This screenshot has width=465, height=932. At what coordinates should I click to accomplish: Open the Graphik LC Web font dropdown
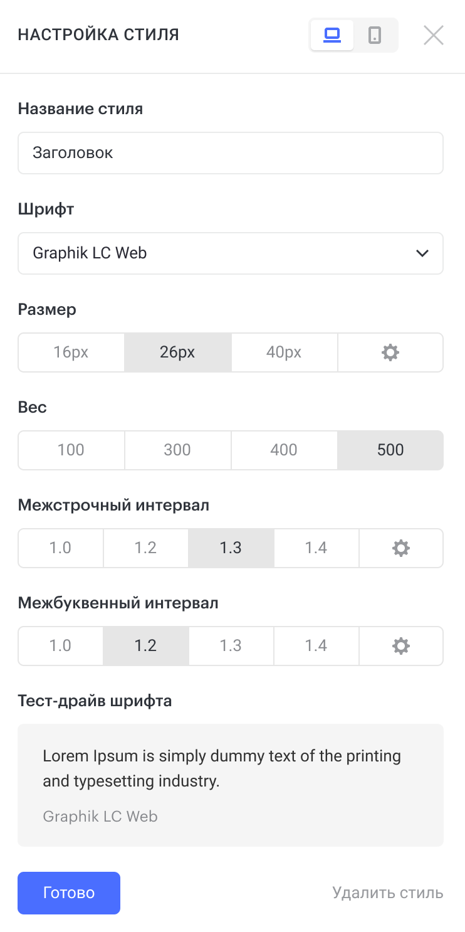pos(230,253)
